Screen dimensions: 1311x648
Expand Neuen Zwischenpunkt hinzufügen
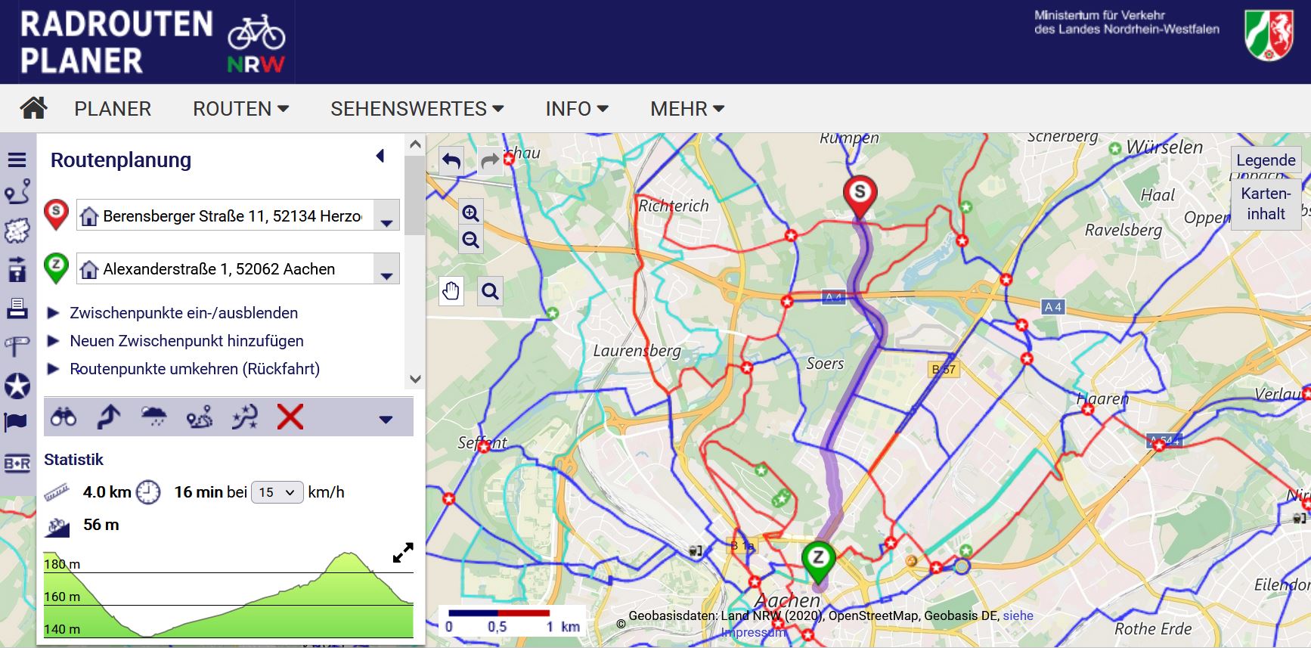click(x=187, y=341)
